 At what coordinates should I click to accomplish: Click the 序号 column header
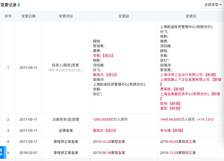(x=8, y=16)
